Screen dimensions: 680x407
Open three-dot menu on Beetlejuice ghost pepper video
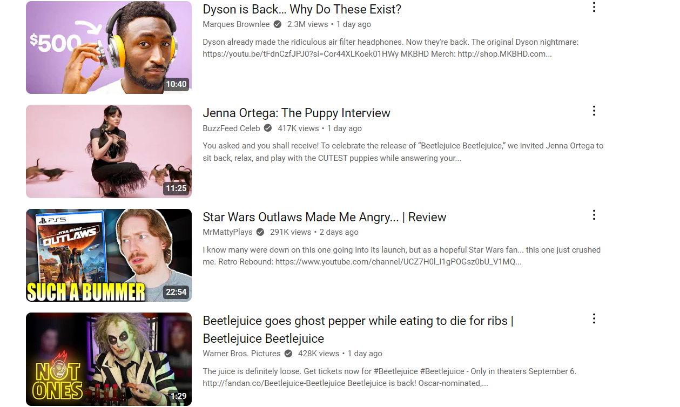coord(594,318)
